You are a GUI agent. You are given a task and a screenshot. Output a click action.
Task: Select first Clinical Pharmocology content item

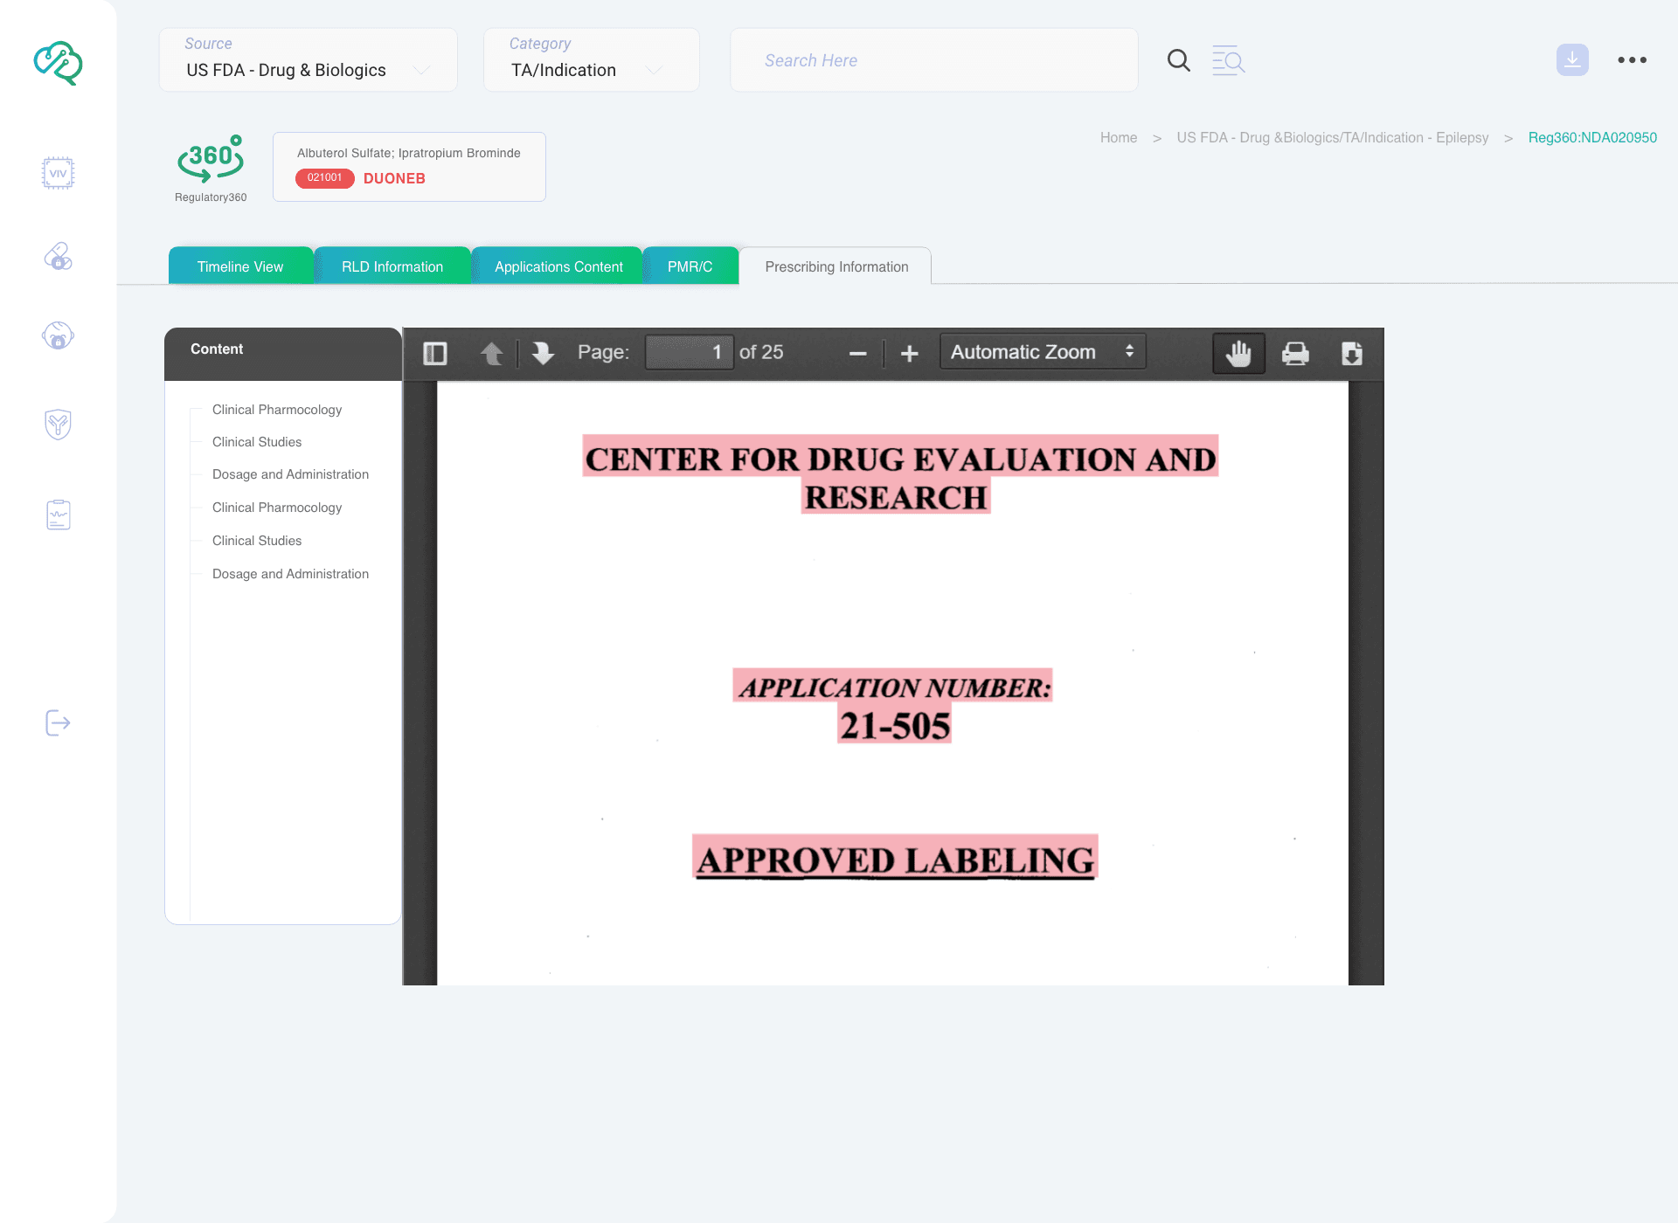277,410
